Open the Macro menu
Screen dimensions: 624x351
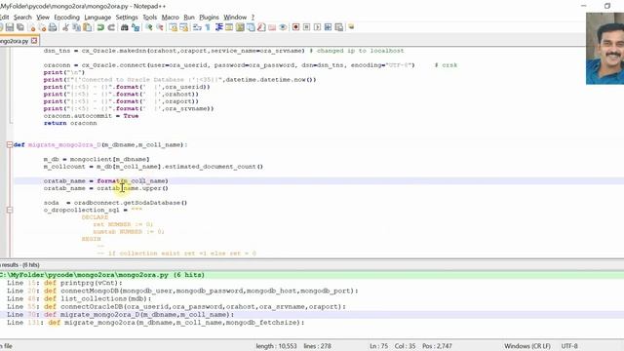pos(170,18)
